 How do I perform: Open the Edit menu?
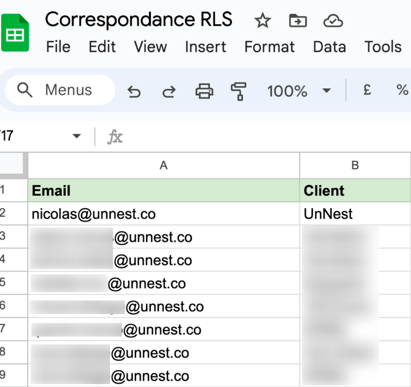pyautogui.click(x=102, y=47)
